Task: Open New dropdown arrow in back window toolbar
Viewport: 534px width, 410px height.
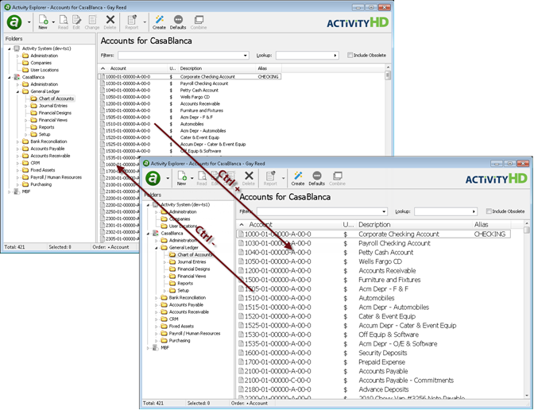Action: [53, 22]
